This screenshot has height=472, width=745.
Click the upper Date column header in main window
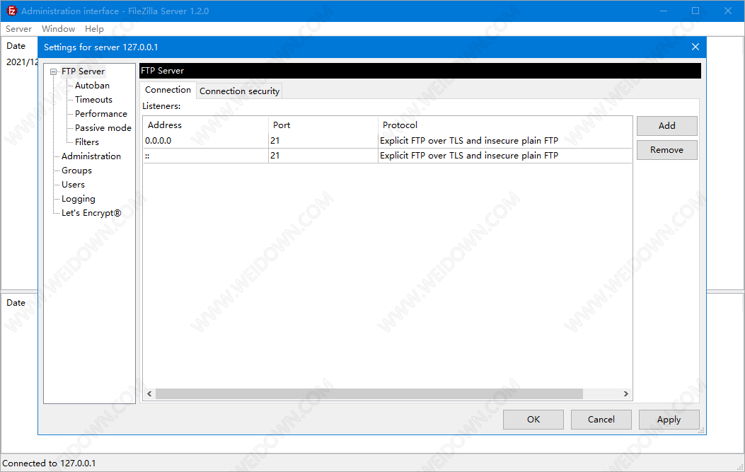point(16,46)
